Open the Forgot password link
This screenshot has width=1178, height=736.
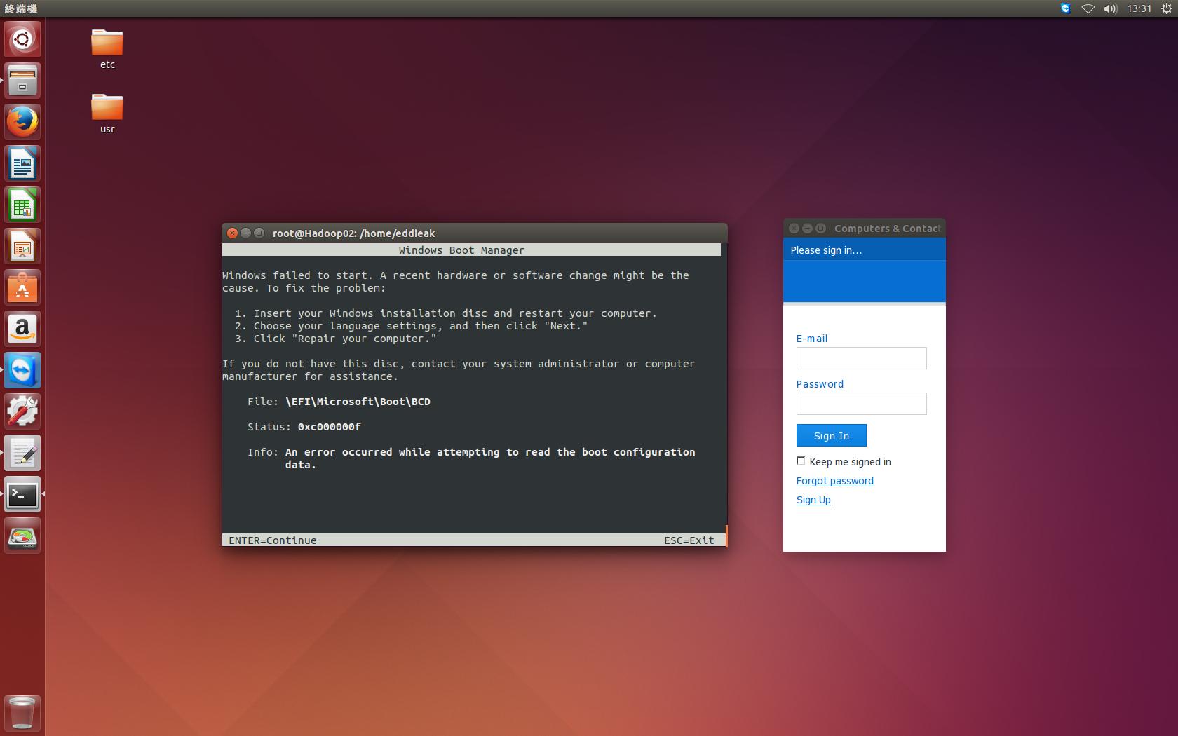834,481
